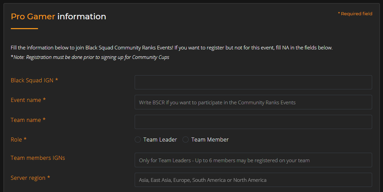
Task: Click the "Team Member" option text
Action: [210, 140]
